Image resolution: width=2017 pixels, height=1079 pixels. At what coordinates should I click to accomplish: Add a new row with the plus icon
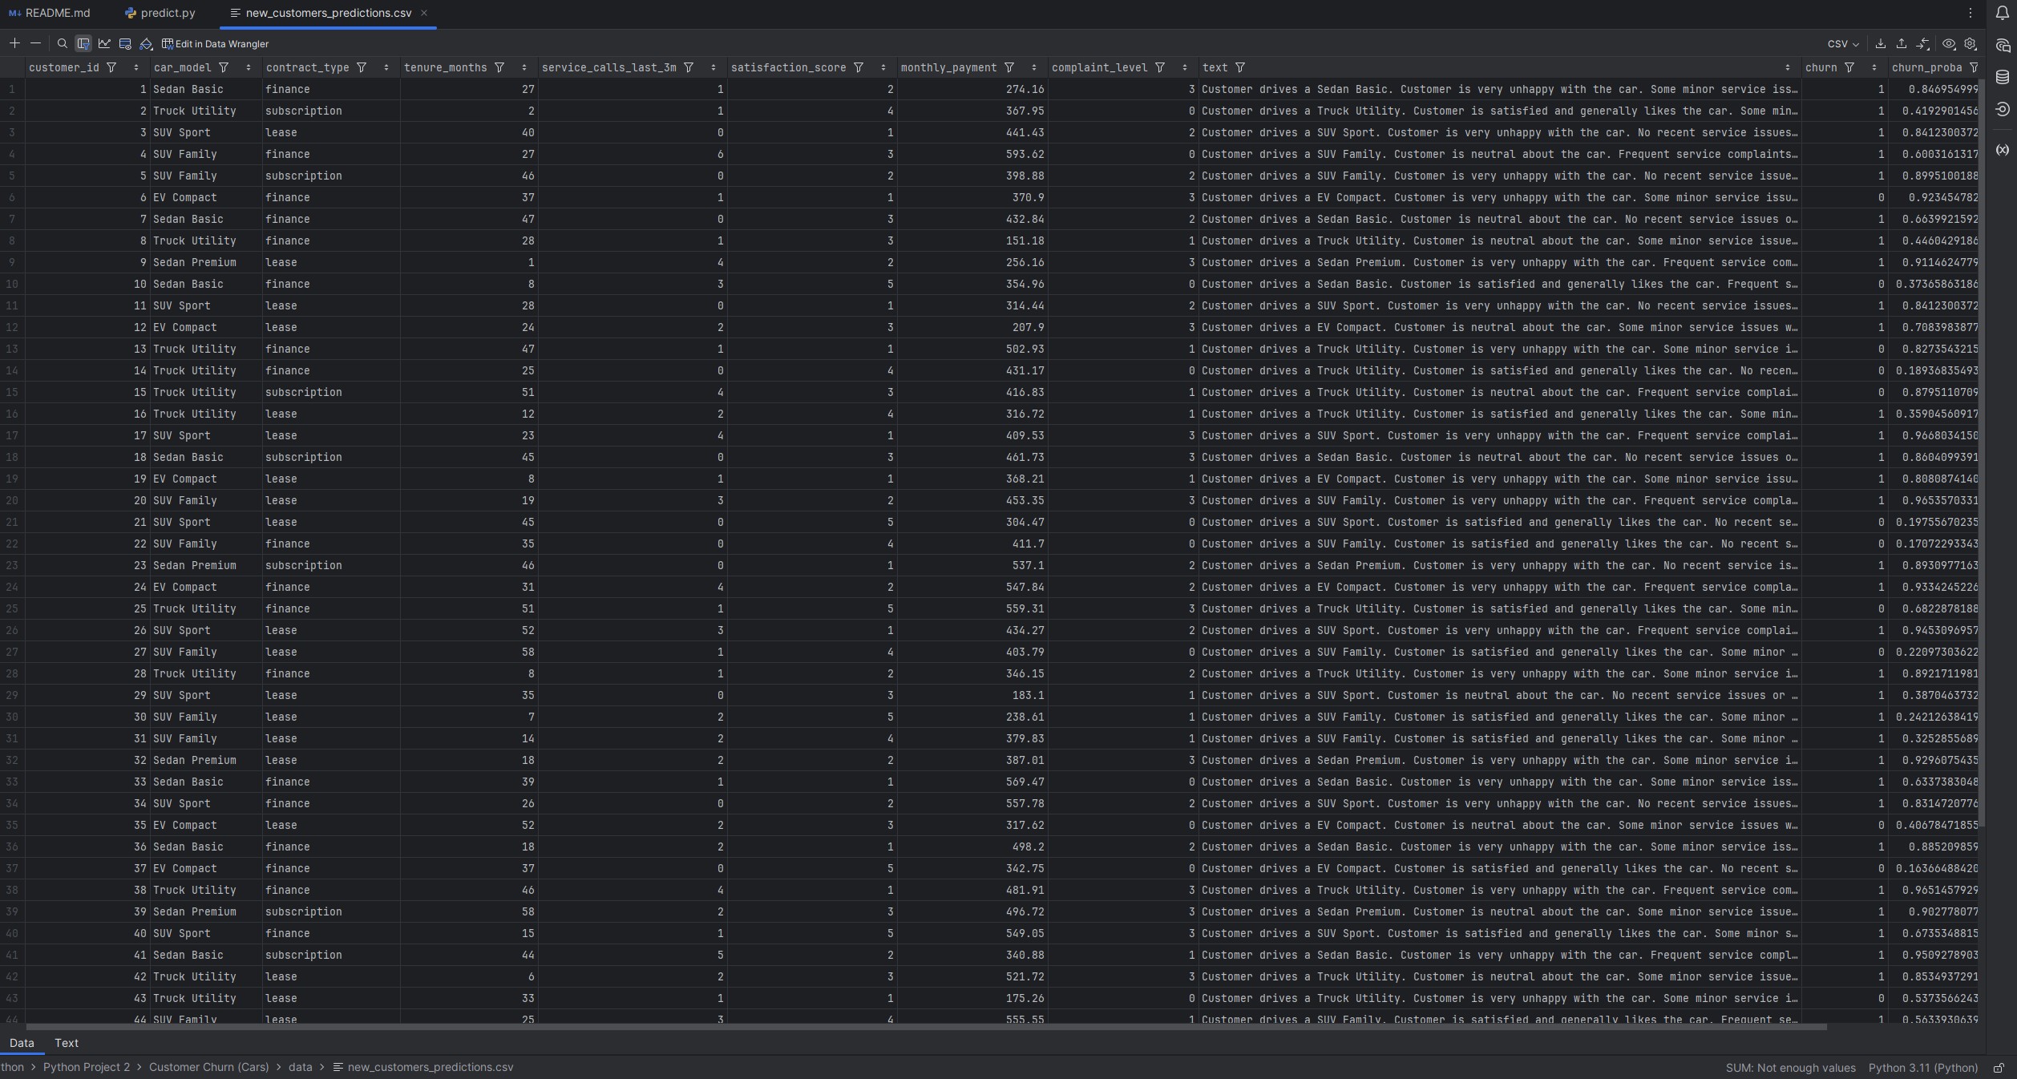[x=14, y=43]
